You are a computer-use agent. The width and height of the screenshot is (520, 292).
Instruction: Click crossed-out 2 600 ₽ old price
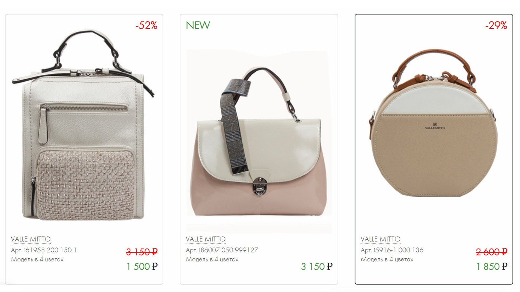[492, 252]
